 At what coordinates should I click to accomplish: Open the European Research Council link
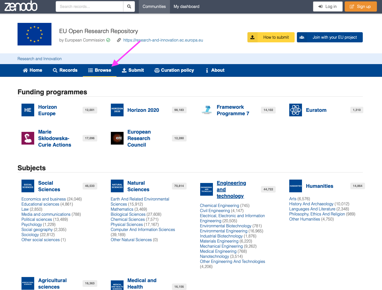(x=139, y=138)
